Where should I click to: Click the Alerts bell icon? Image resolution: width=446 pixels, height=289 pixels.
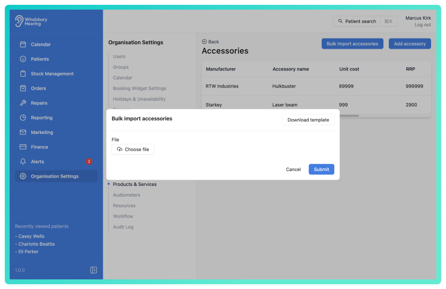pos(23,161)
